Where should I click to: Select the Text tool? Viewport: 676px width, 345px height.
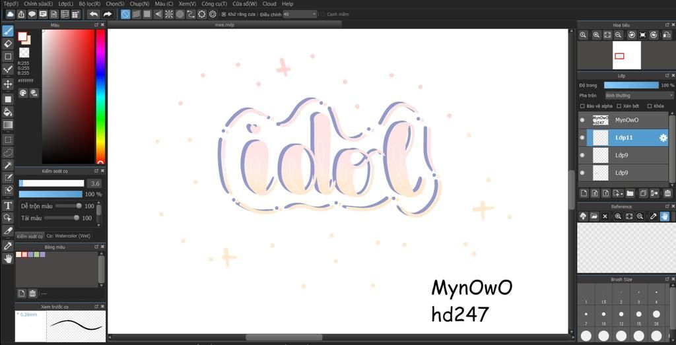(8, 205)
